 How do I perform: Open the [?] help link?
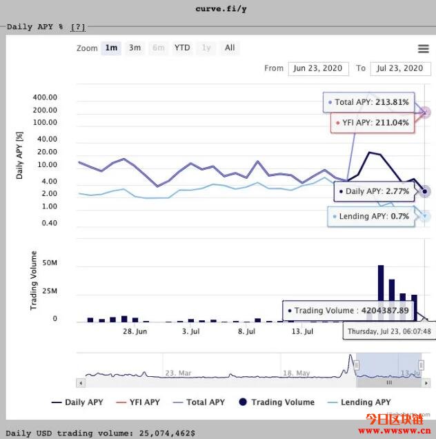tap(78, 27)
